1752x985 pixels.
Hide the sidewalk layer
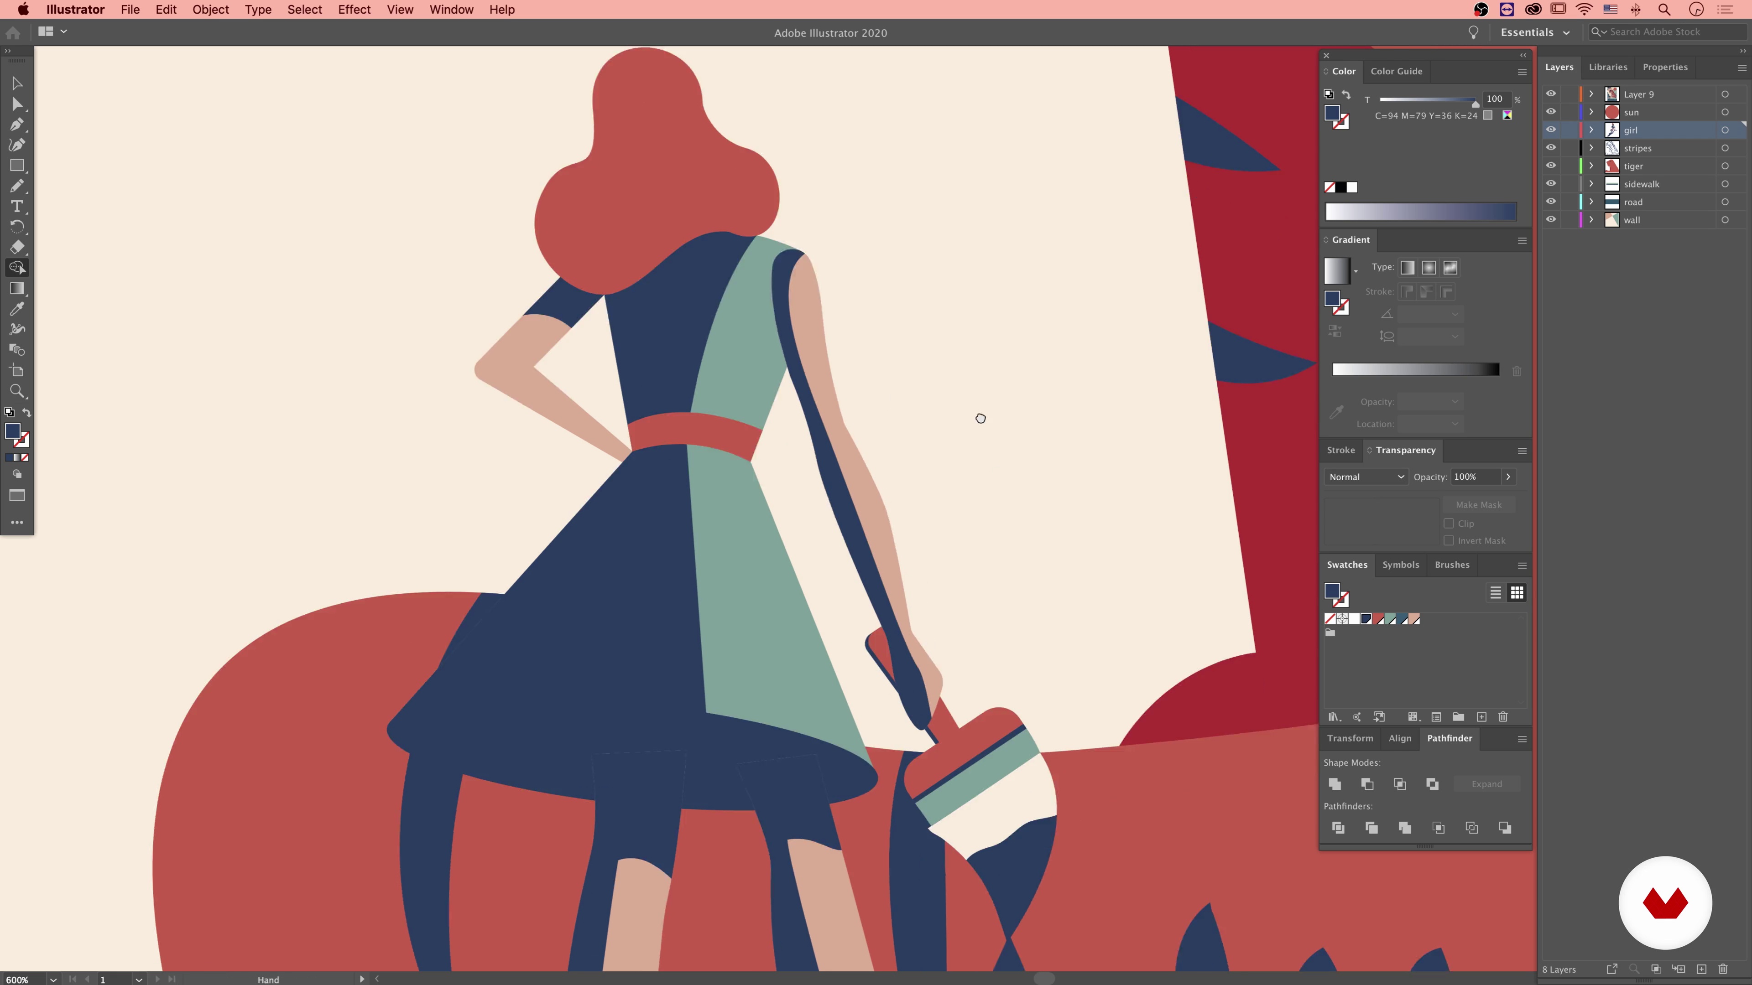[1551, 183]
